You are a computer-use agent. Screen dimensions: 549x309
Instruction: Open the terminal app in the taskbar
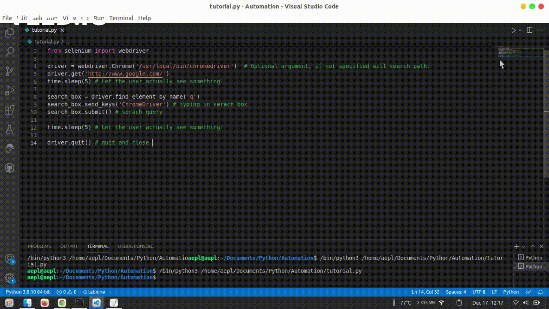tap(79, 303)
